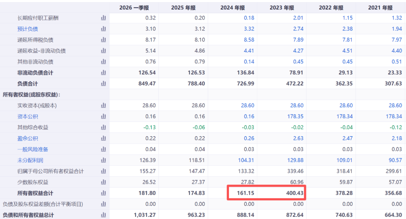Click chart icon for 归属于母公司所有者权益合计
406x219 pixels.
click(103, 171)
